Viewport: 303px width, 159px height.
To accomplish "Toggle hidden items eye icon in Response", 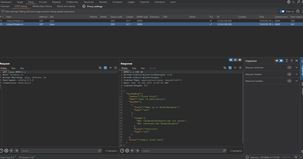I will pos(225,68).
